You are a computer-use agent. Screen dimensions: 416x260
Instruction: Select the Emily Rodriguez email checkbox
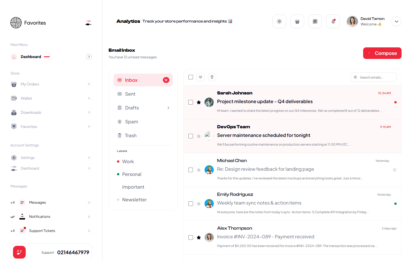point(191,204)
